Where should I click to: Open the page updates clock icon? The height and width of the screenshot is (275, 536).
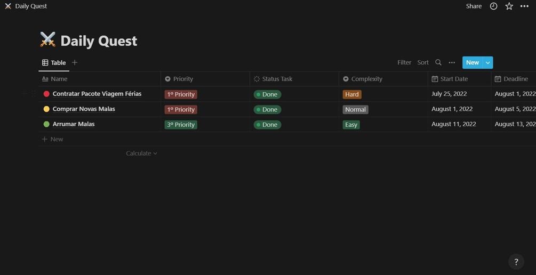coord(493,6)
